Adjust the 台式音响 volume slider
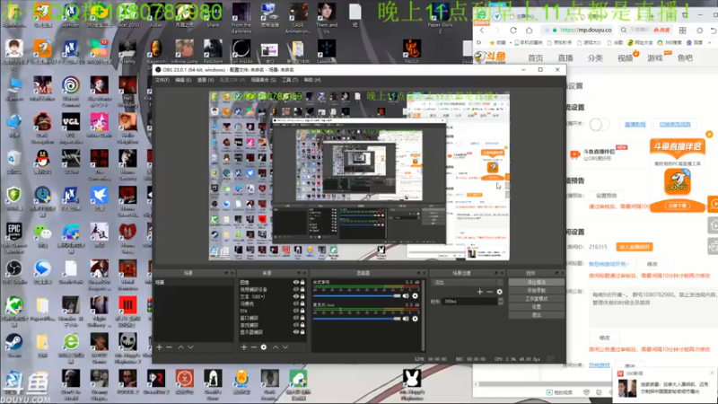Viewport: 718px width, 404px height. click(x=357, y=296)
